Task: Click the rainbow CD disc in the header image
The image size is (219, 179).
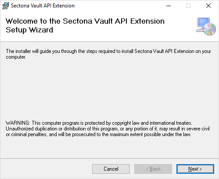Action: click(x=210, y=29)
